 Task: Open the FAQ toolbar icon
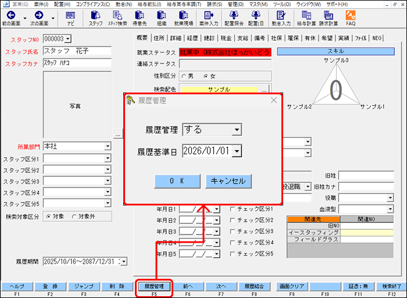351,18
